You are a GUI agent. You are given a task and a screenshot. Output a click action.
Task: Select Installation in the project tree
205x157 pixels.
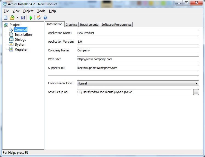tap(23, 34)
